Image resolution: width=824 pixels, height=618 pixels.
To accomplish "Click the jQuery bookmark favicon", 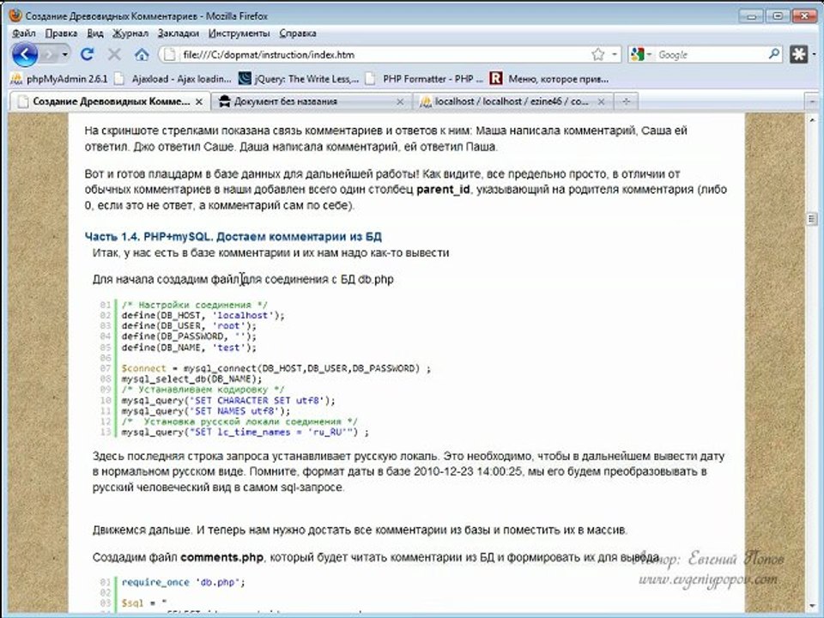I will 245,79.
